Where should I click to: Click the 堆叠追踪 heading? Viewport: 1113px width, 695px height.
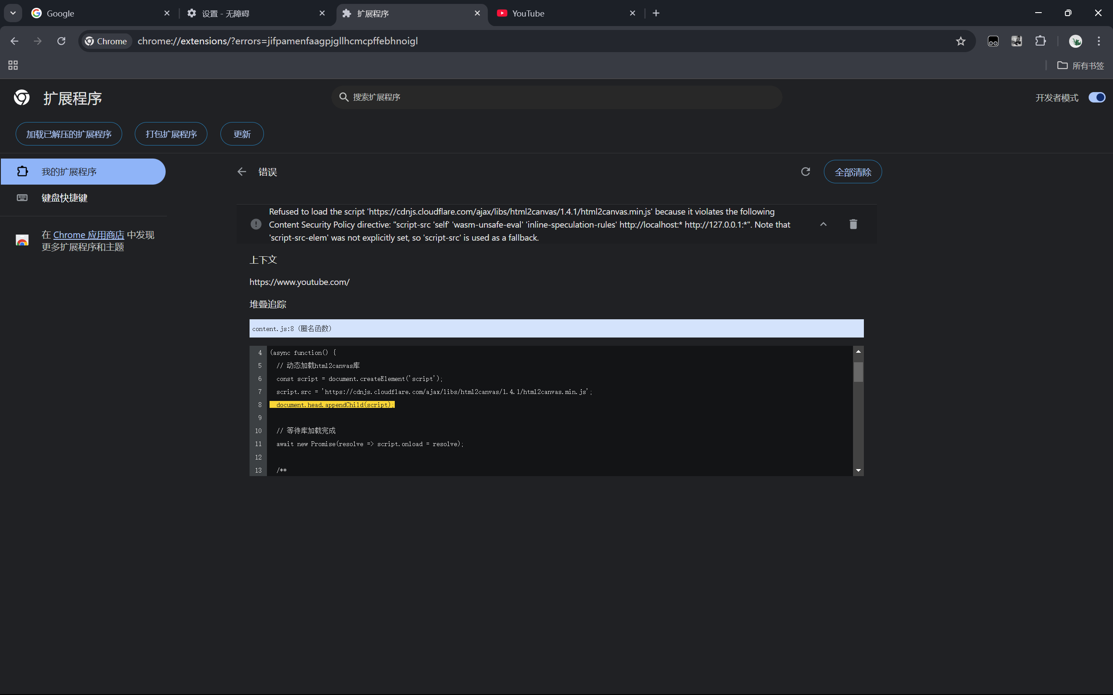[x=268, y=304]
